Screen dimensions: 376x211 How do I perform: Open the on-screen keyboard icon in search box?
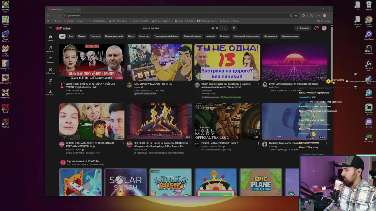(x=213, y=28)
